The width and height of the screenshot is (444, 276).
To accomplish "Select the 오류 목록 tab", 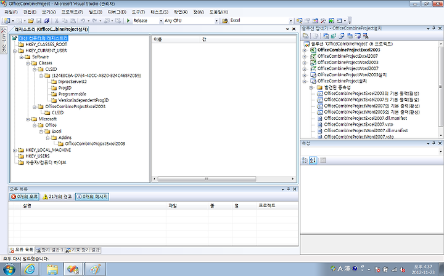I will [x=21, y=250].
